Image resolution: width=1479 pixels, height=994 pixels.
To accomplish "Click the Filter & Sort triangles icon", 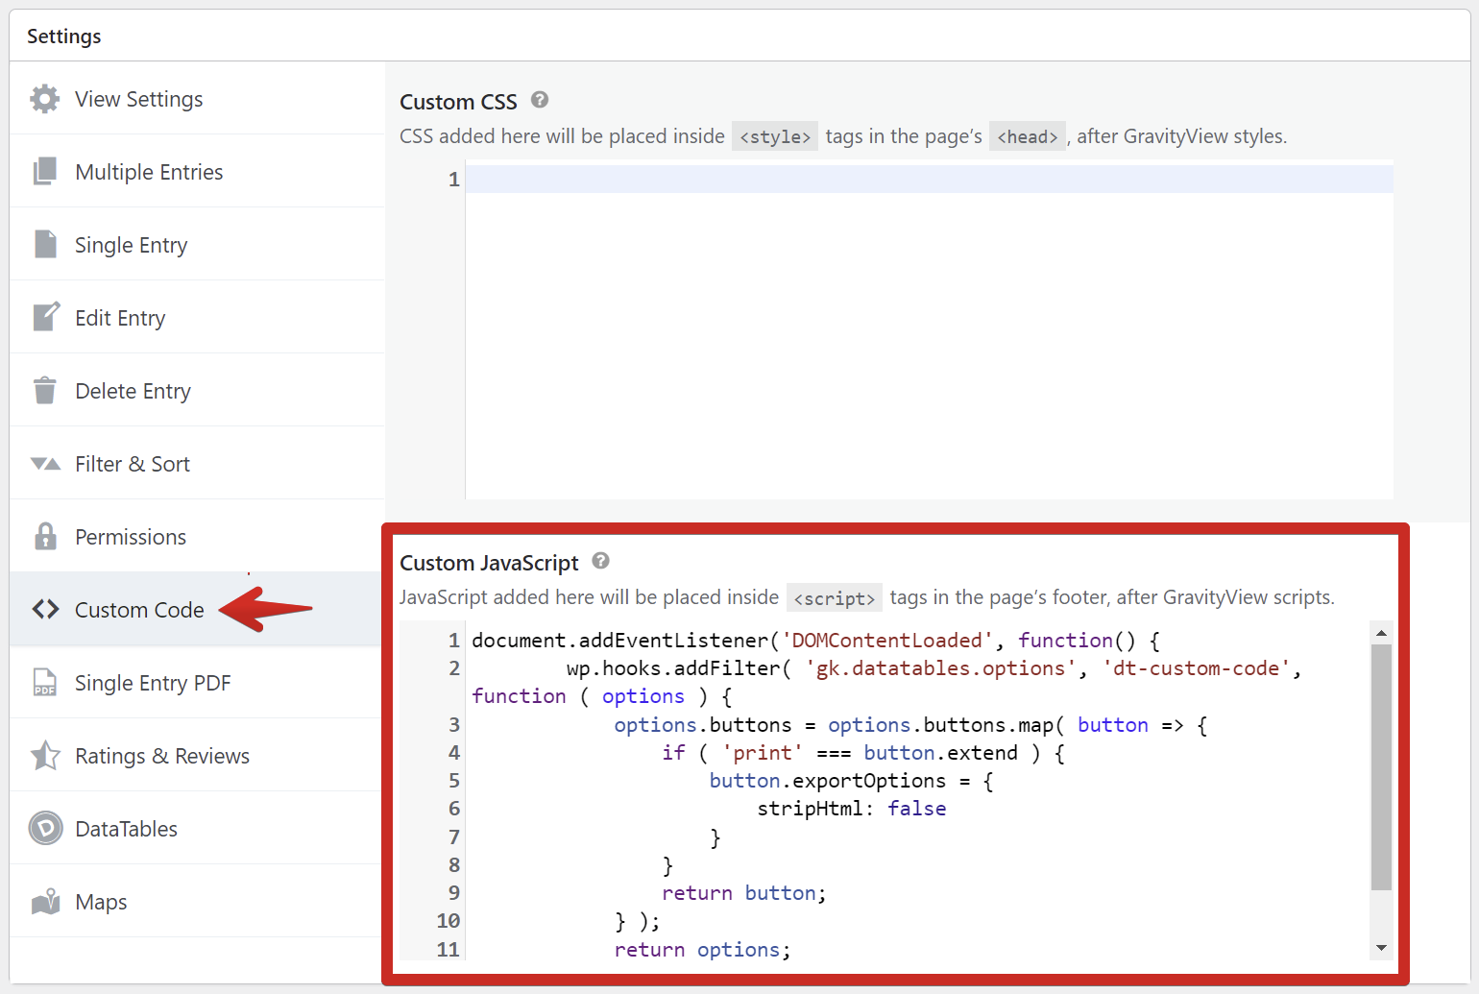I will 45,464.
